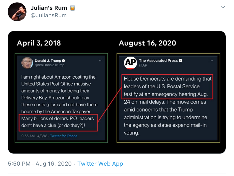
Task: Click the tumbler glass emoji beside the name
Action: click(x=73, y=8)
